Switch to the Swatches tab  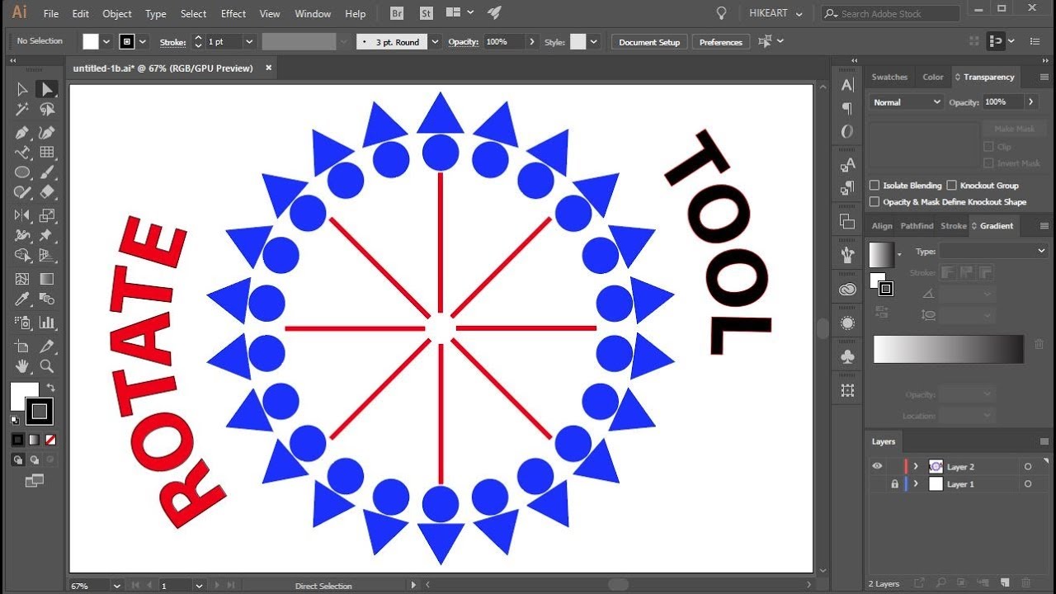pos(889,77)
